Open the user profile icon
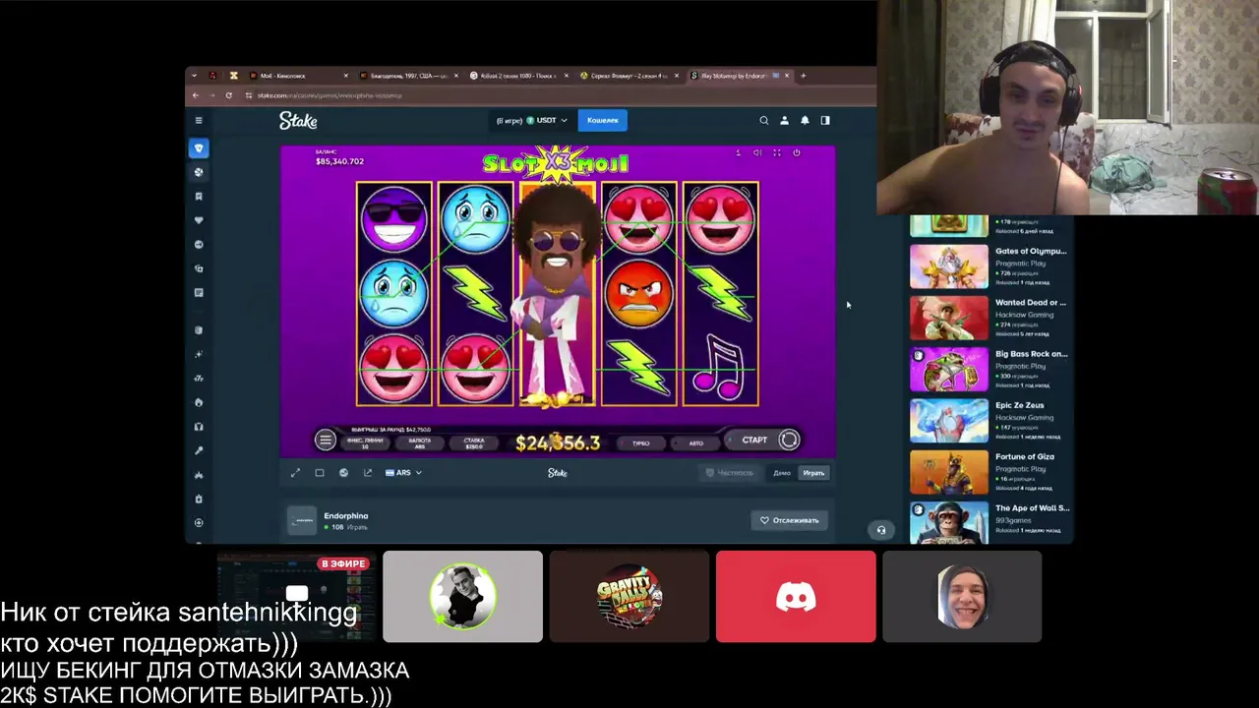Viewport: 1259px width, 708px height. click(784, 120)
